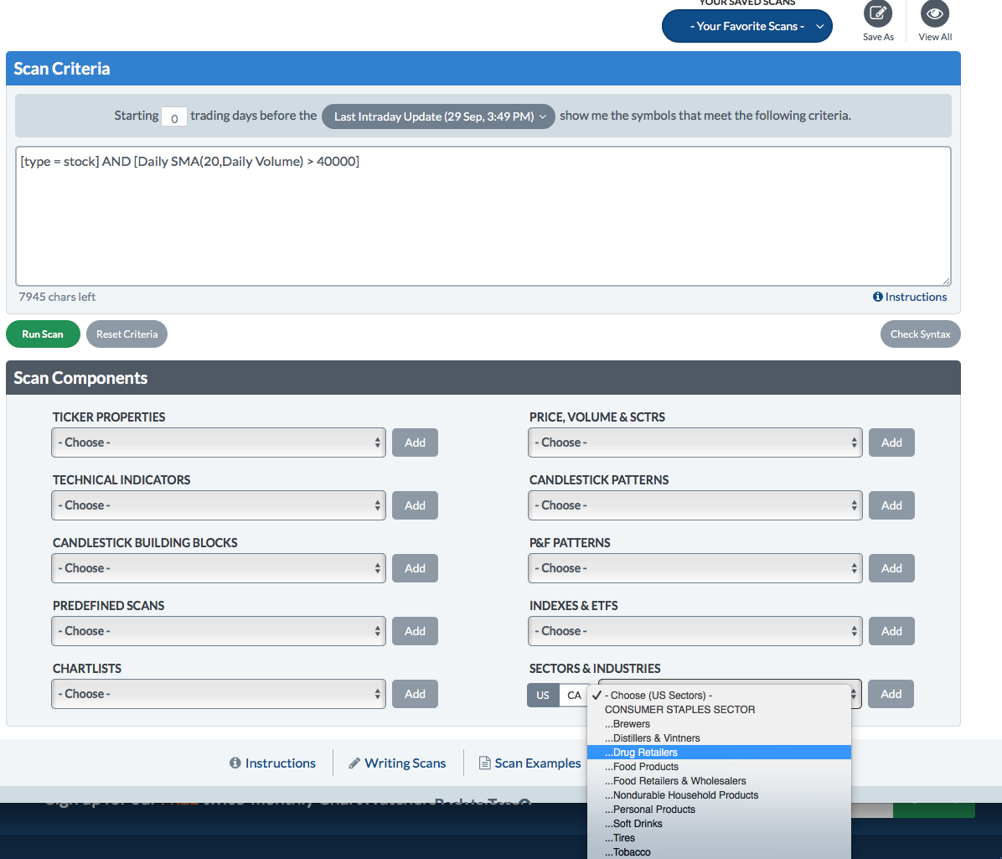Click the Save As pencil icon
The height and width of the screenshot is (859, 1002).
[x=878, y=13]
